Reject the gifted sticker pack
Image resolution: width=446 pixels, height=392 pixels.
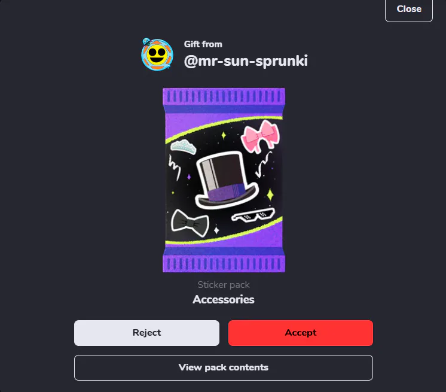coord(146,333)
